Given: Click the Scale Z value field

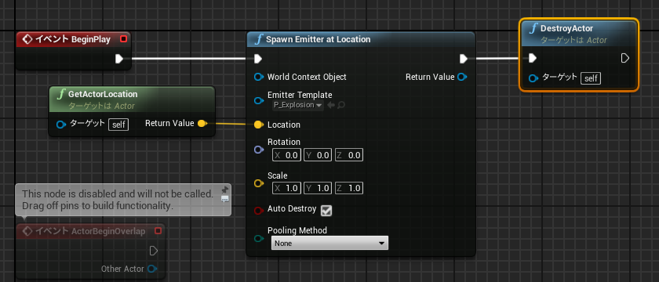Looking at the screenshot, I should [349, 188].
